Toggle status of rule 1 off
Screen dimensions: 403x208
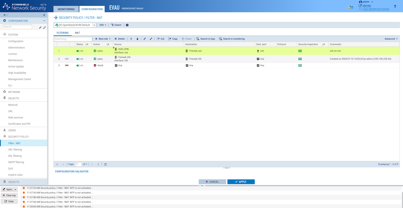click(78, 51)
